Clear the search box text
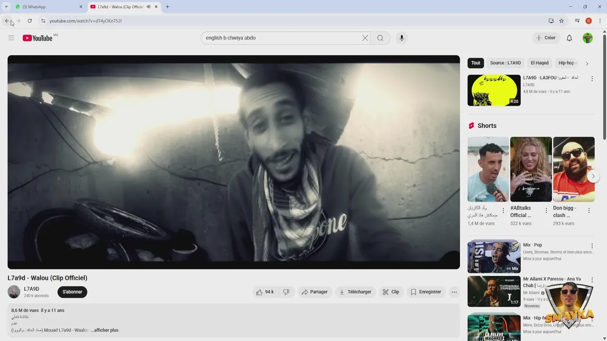Image resolution: width=607 pixels, height=341 pixels. pos(365,38)
